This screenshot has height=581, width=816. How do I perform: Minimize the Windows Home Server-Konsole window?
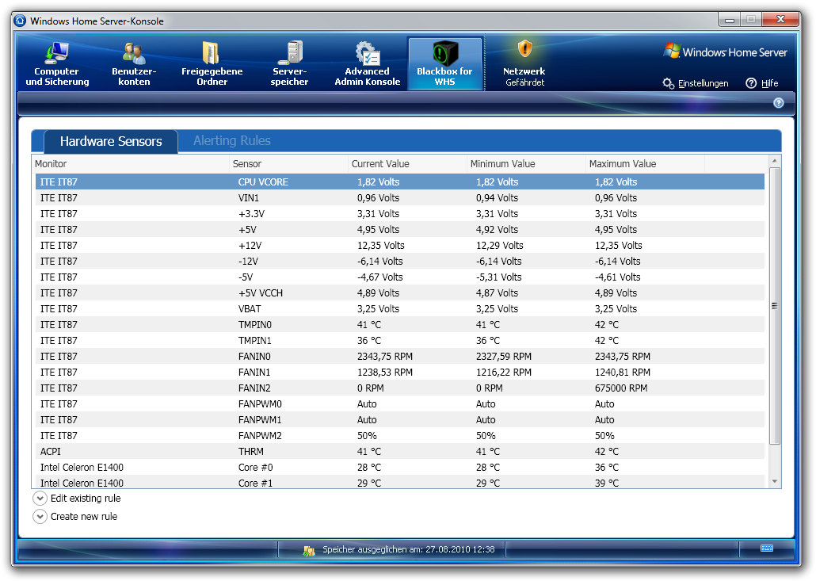click(x=730, y=20)
